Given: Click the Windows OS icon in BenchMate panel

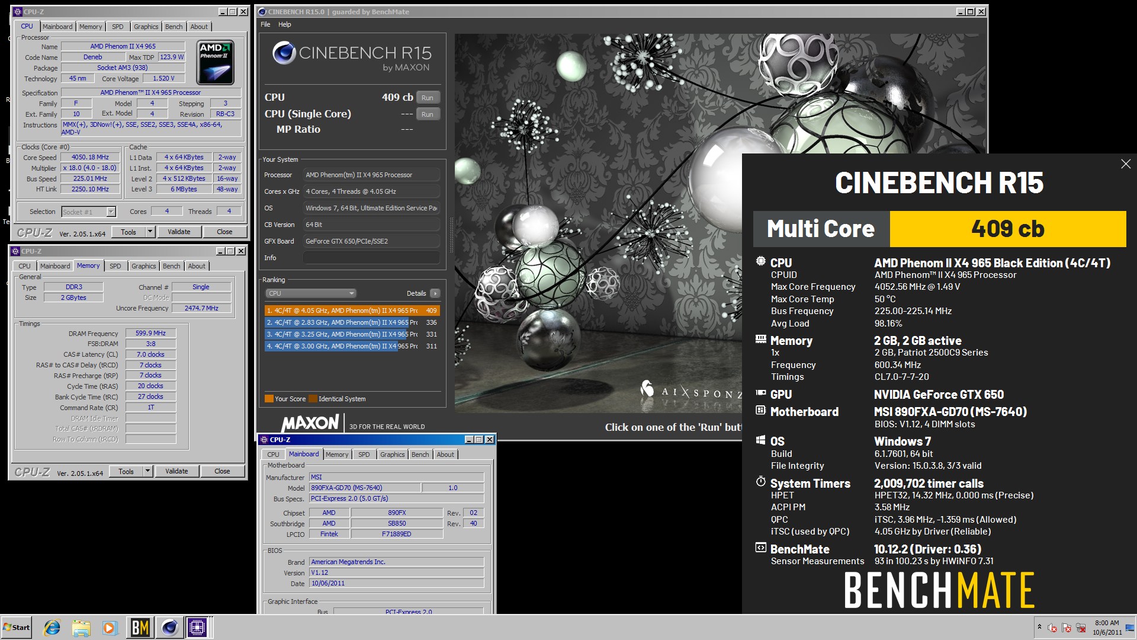Looking at the screenshot, I should 761,440.
